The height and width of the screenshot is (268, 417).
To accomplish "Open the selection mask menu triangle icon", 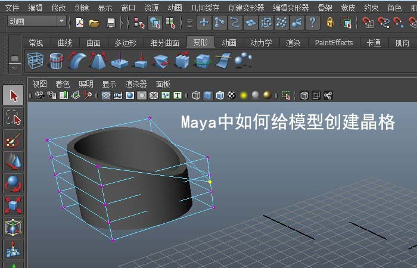I will pos(189,23).
